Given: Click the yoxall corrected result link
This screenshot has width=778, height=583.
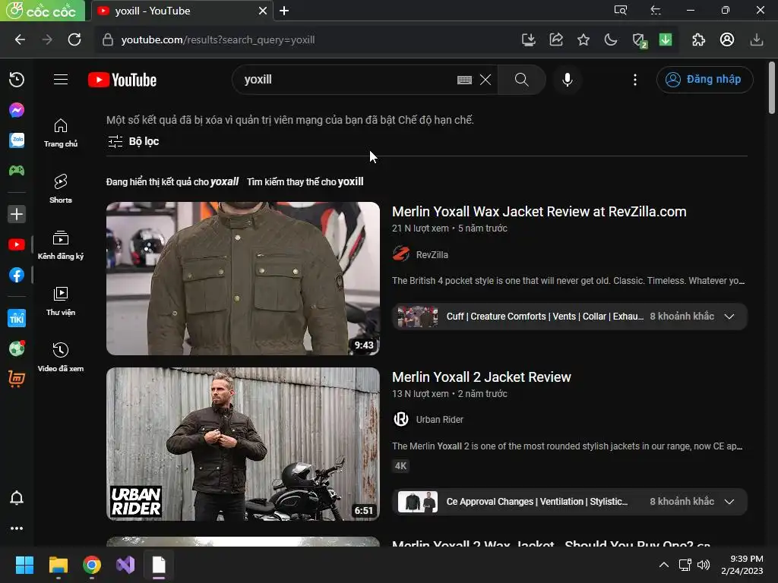Looking at the screenshot, I should point(224,181).
